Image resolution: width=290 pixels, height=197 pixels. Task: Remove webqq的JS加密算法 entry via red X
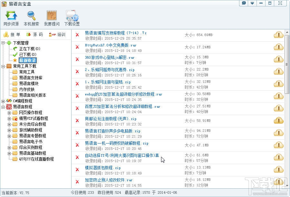tap(77, 96)
